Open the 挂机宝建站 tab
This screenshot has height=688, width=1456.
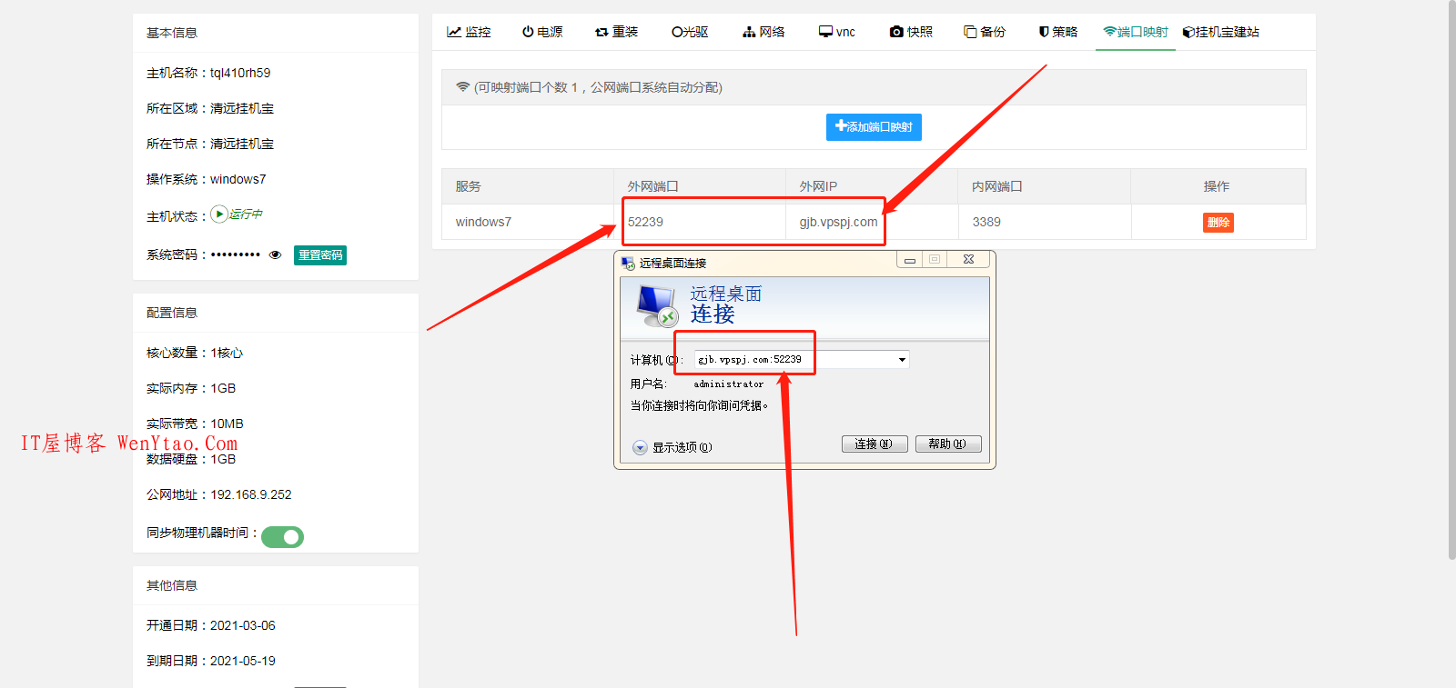point(1220,32)
